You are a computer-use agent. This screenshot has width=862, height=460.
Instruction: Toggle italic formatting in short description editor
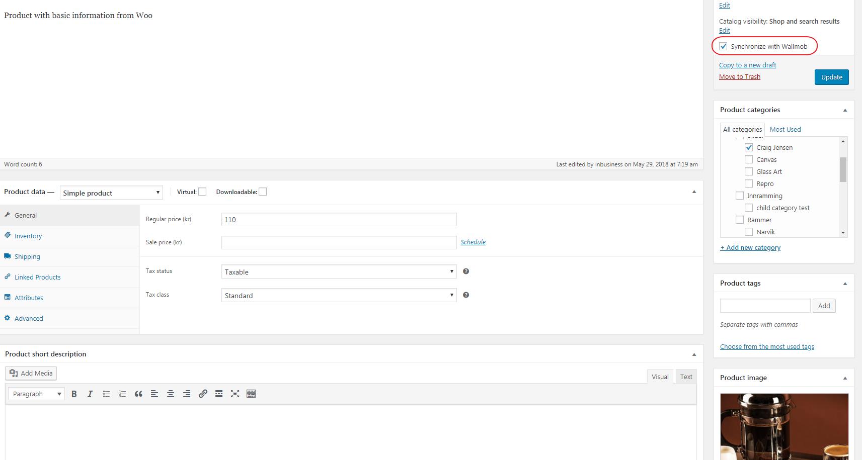(90, 394)
